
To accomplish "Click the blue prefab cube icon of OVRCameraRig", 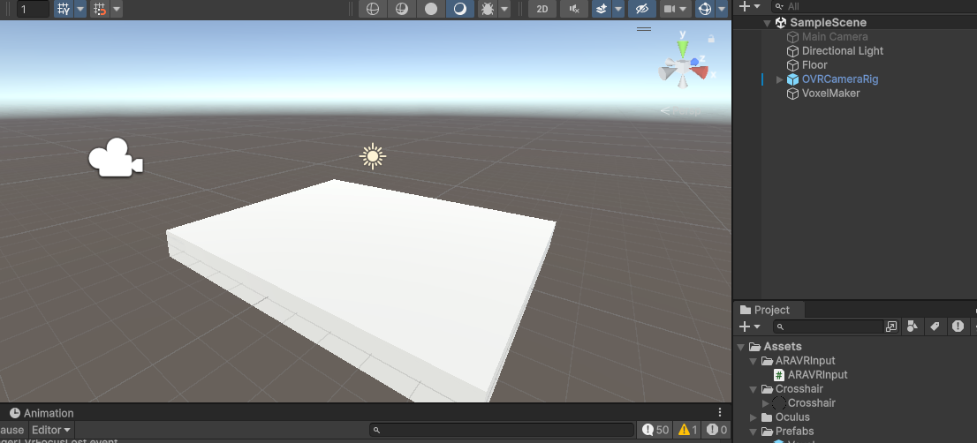I will tap(792, 79).
